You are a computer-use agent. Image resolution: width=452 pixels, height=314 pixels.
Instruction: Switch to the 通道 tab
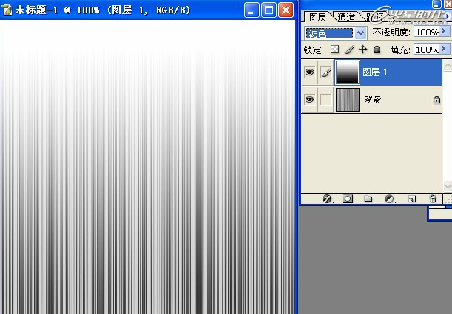coord(345,17)
